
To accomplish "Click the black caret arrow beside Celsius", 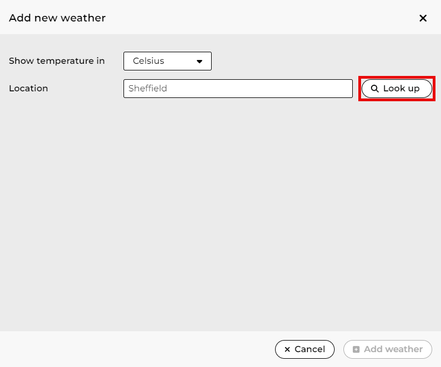I will (200, 62).
